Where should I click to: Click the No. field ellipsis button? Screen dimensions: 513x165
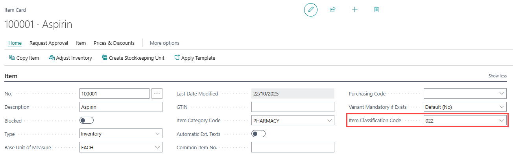point(157,93)
